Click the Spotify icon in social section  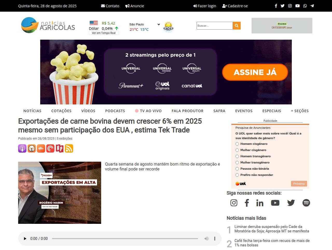click(x=306, y=203)
